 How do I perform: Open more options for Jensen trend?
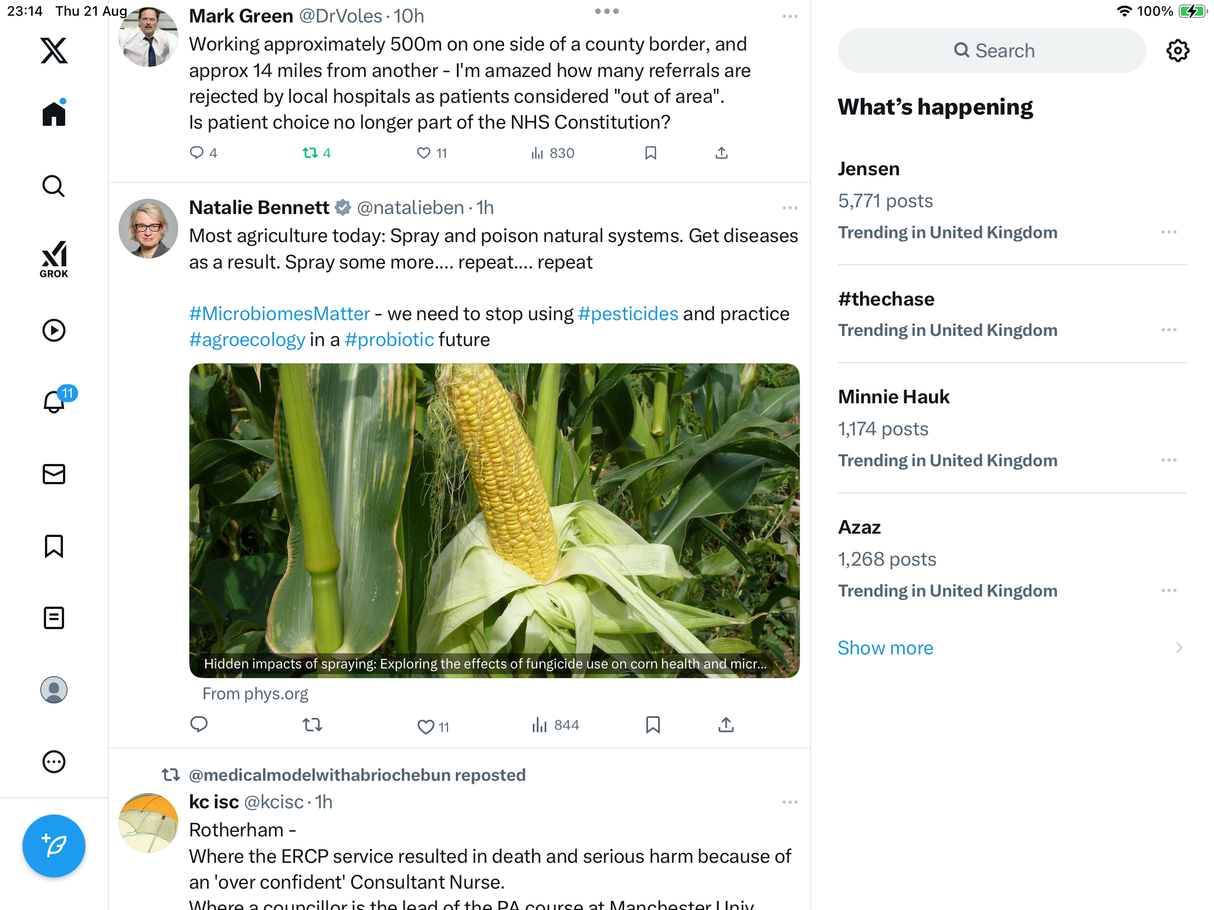click(x=1168, y=232)
